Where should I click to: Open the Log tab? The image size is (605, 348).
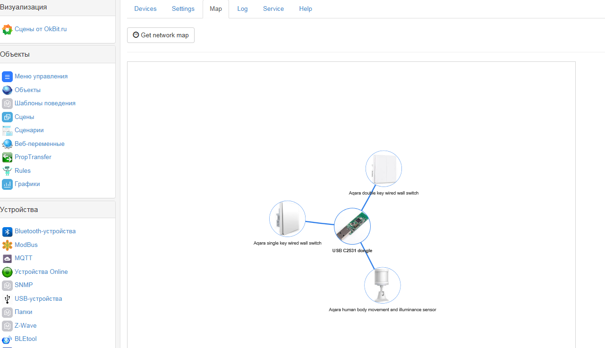pyautogui.click(x=242, y=9)
